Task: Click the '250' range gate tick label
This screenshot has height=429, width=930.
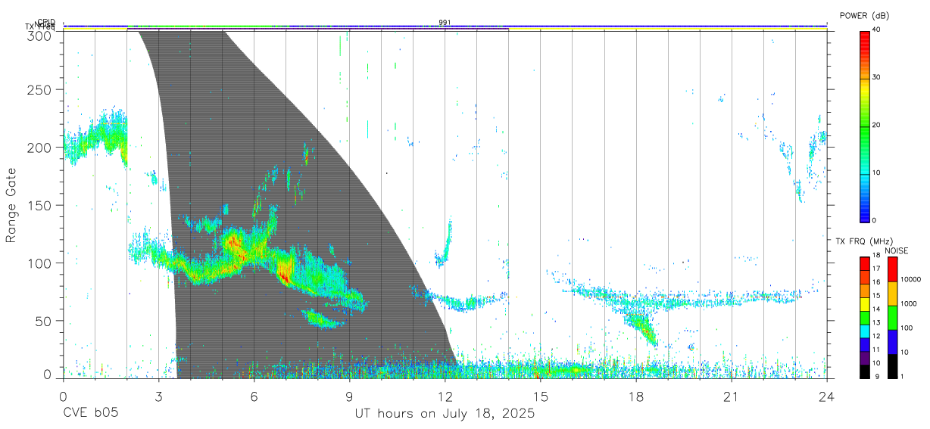Action: 41,90
